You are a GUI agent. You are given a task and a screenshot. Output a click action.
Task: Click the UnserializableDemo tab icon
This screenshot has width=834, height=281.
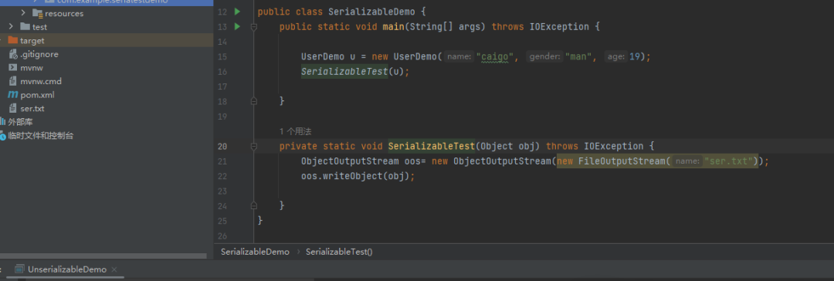coord(19,269)
